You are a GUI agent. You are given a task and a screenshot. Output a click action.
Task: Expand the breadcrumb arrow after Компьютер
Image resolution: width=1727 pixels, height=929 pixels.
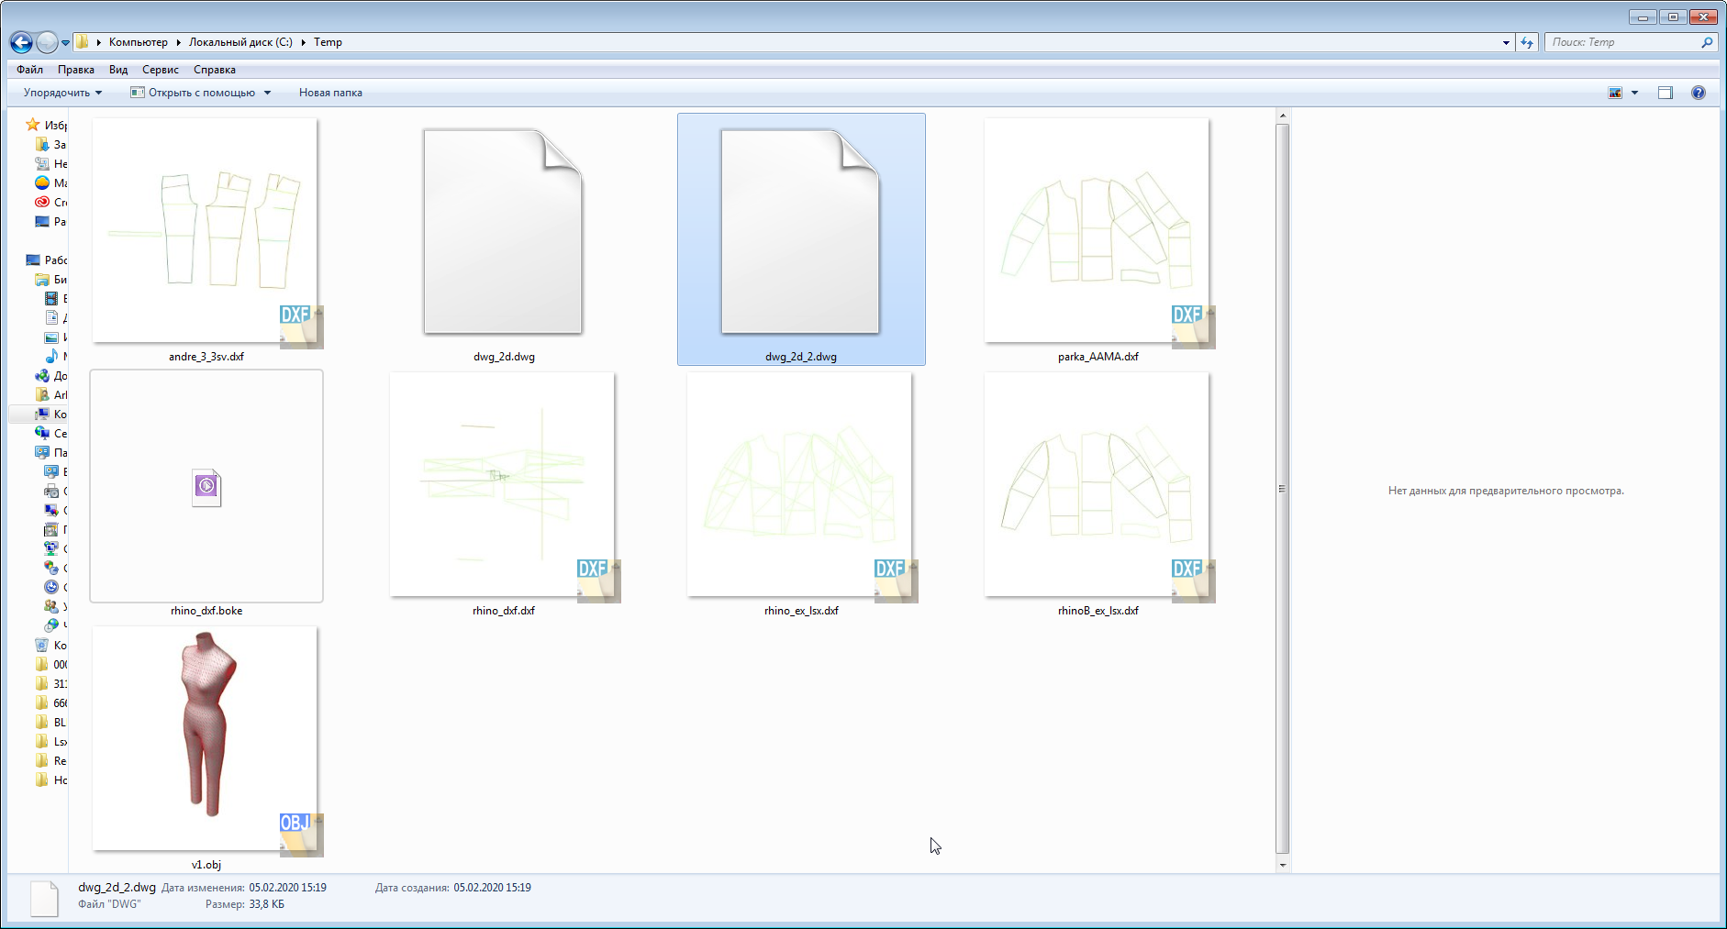point(179,42)
